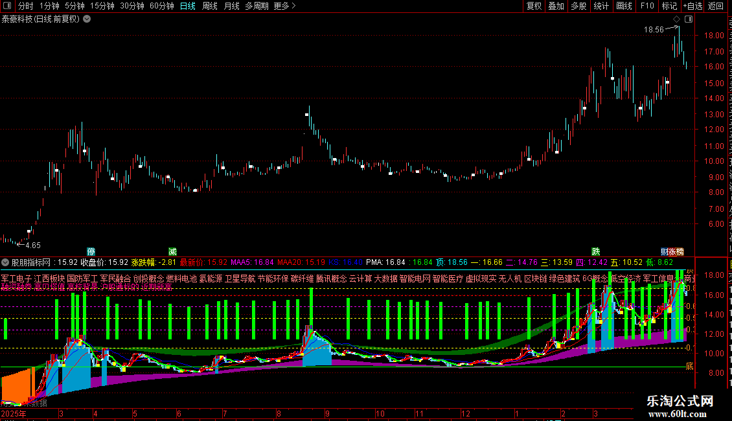This screenshot has height=421, width=732.
Task: Open the 多周期 multi-period view
Action: pos(257,6)
